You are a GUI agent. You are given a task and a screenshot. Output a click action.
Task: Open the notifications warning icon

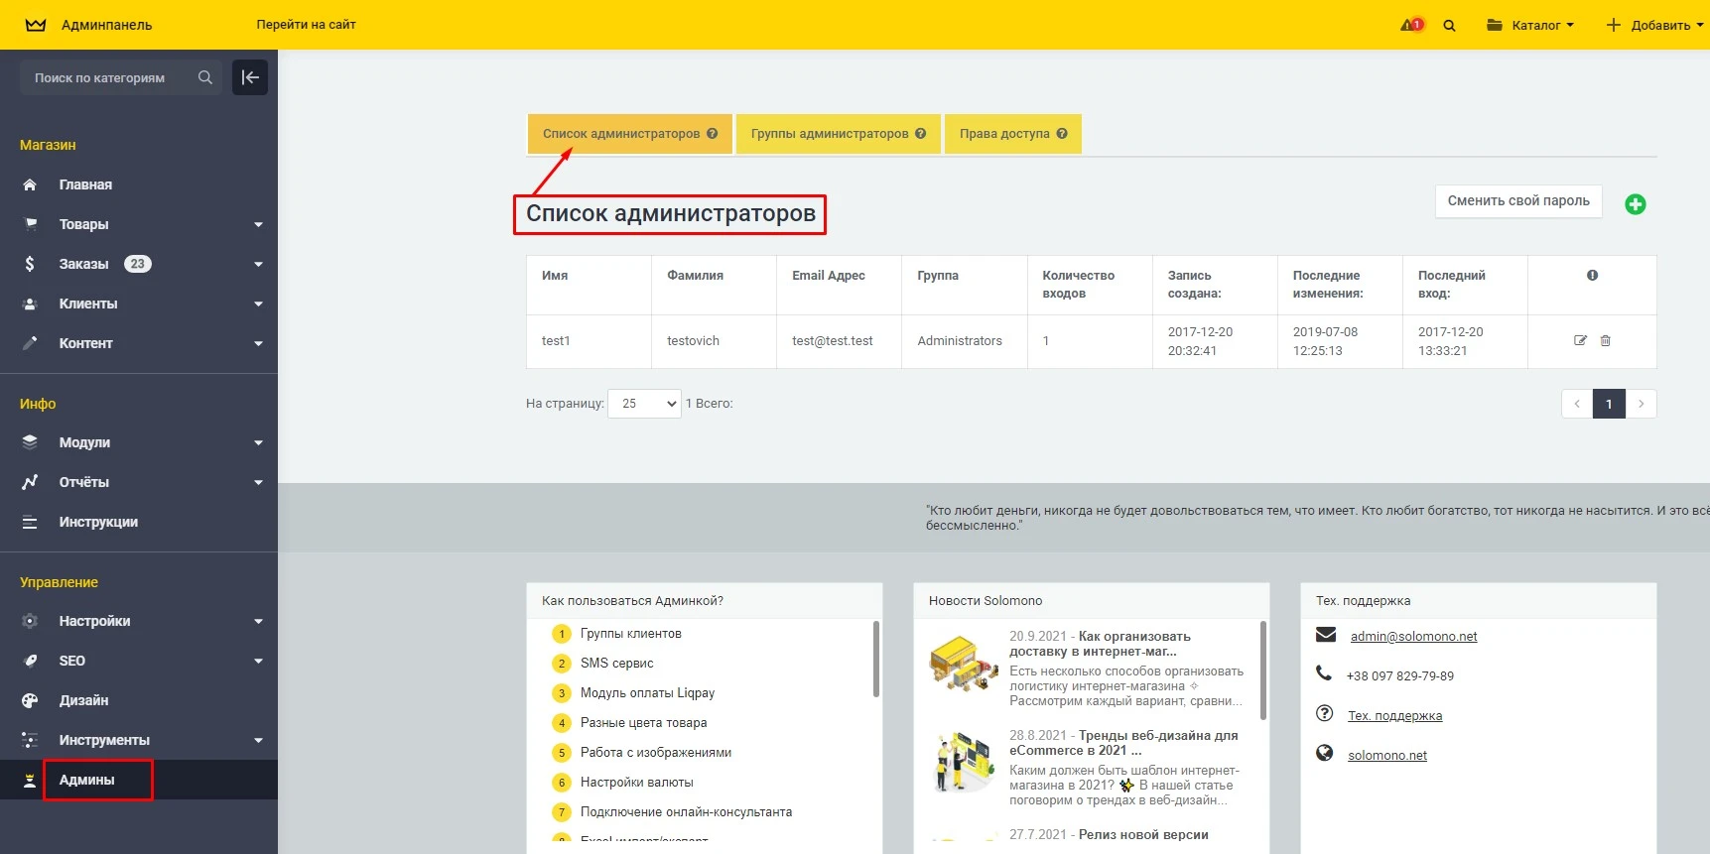(x=1410, y=25)
